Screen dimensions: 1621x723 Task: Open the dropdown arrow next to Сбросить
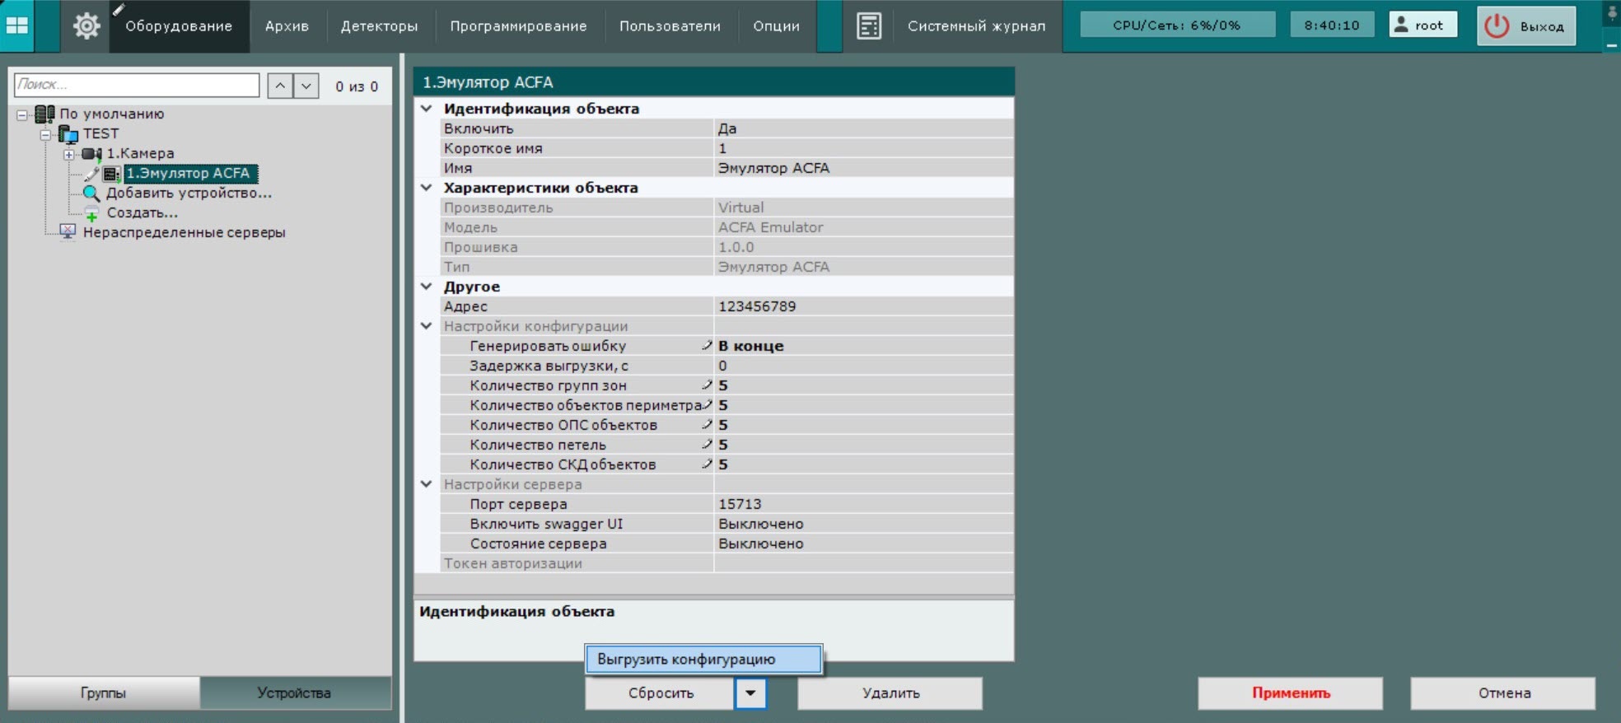click(750, 693)
